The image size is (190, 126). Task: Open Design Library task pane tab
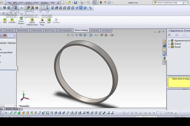pos(164,46)
